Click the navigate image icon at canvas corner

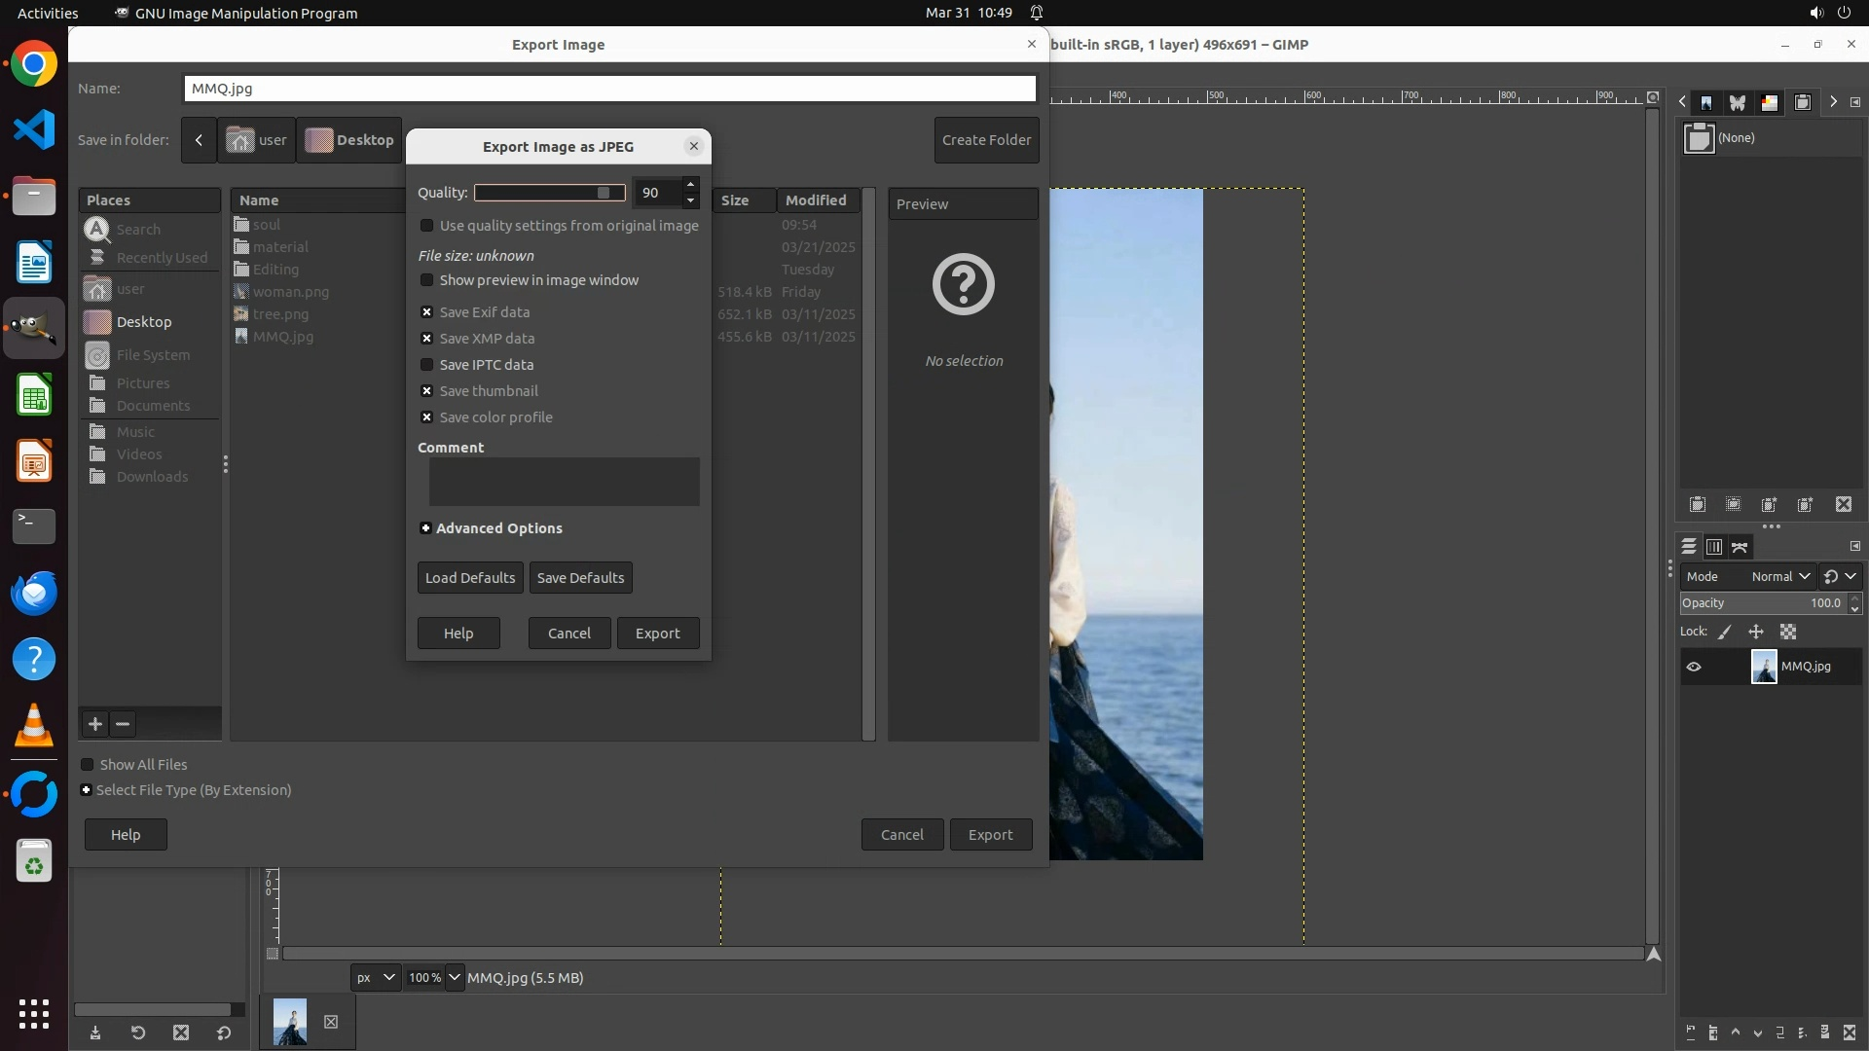point(1654,955)
